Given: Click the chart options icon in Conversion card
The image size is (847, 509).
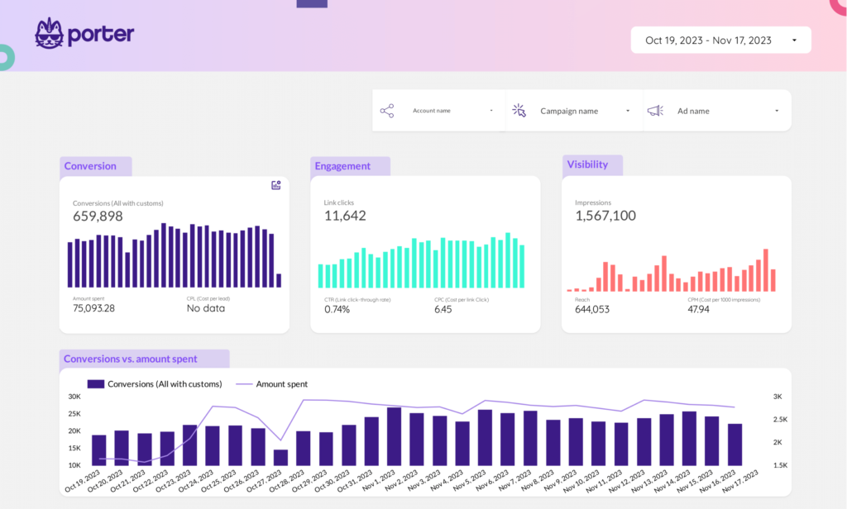Looking at the screenshot, I should [276, 185].
